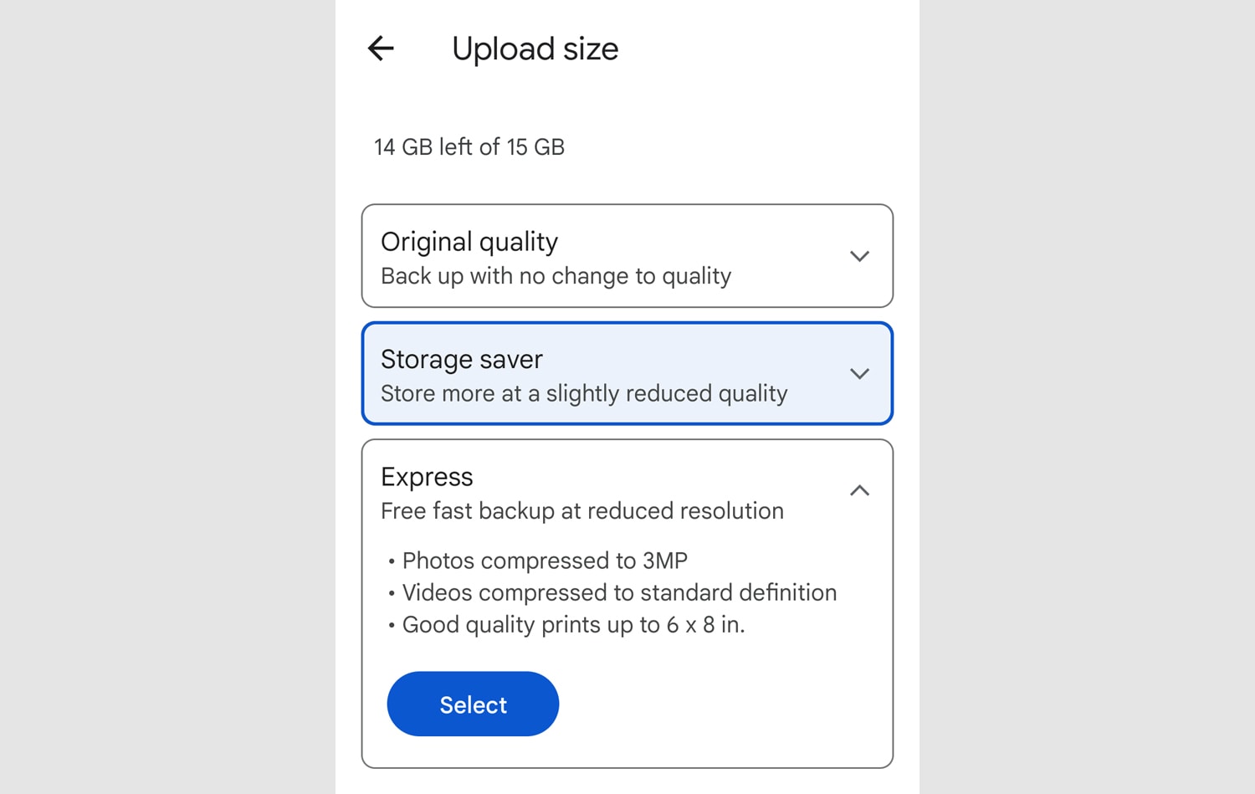Click the 'Photos compressed to 3MP' bullet

click(x=545, y=561)
